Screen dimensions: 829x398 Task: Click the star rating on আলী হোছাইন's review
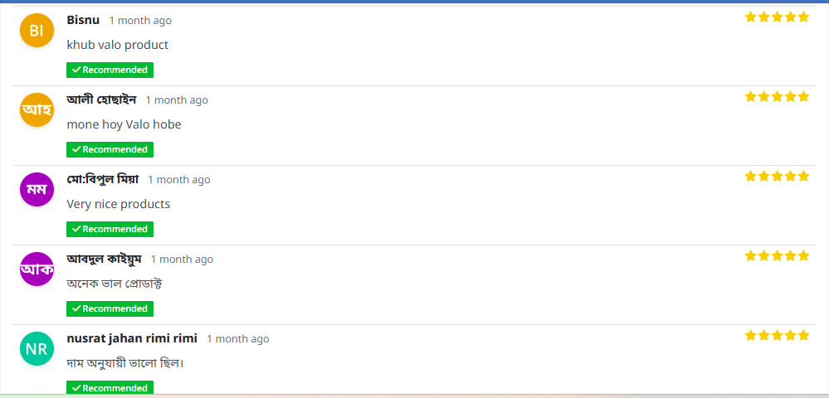(x=777, y=97)
